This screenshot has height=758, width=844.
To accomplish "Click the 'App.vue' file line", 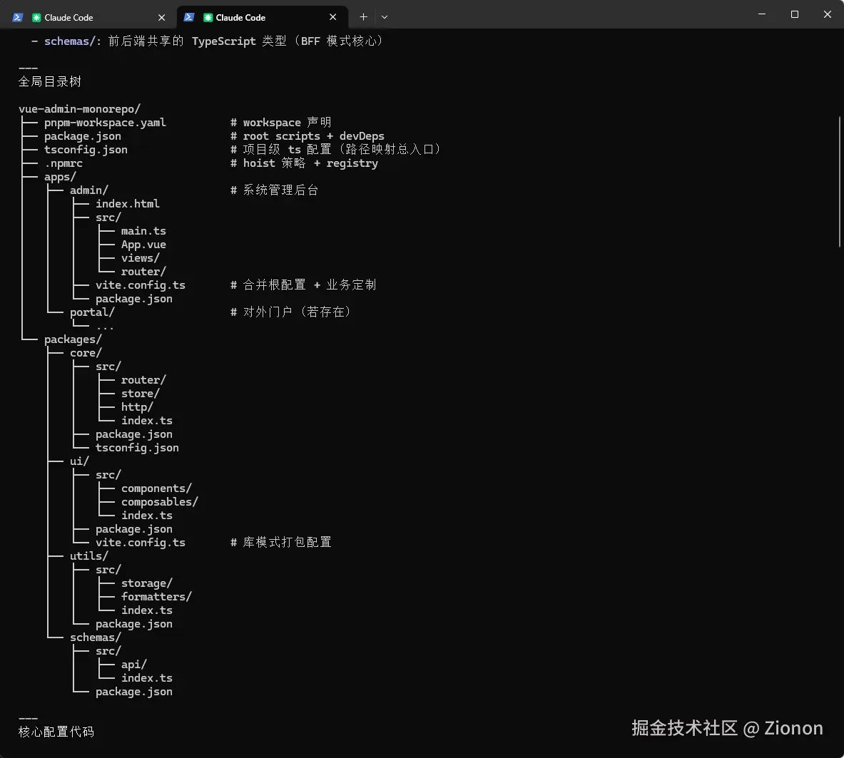I will coord(143,245).
